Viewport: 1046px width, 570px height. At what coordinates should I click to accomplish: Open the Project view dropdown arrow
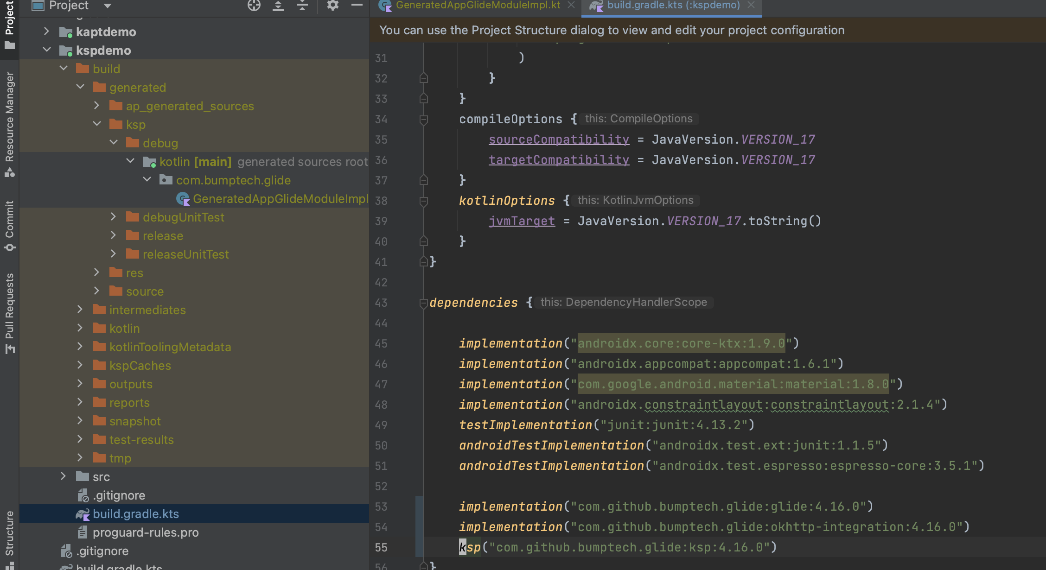pos(106,6)
